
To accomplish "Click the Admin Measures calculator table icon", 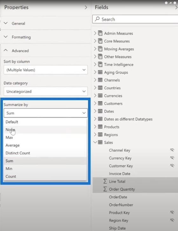I will pos(100,33).
